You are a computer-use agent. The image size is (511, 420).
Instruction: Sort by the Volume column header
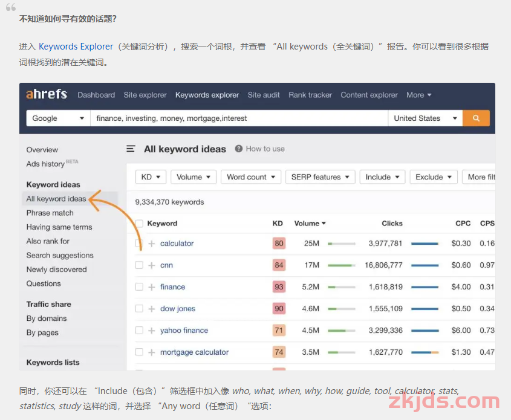click(x=310, y=224)
